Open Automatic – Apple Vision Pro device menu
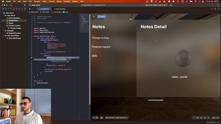 (x=116, y=118)
